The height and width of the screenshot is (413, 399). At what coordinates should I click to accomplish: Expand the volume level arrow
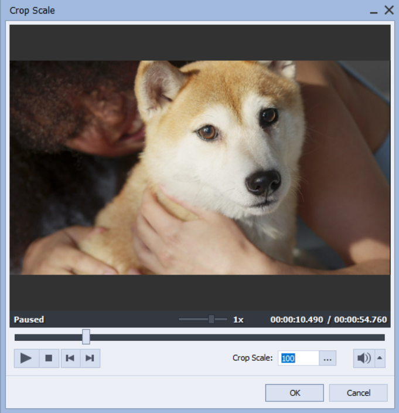[x=380, y=358]
